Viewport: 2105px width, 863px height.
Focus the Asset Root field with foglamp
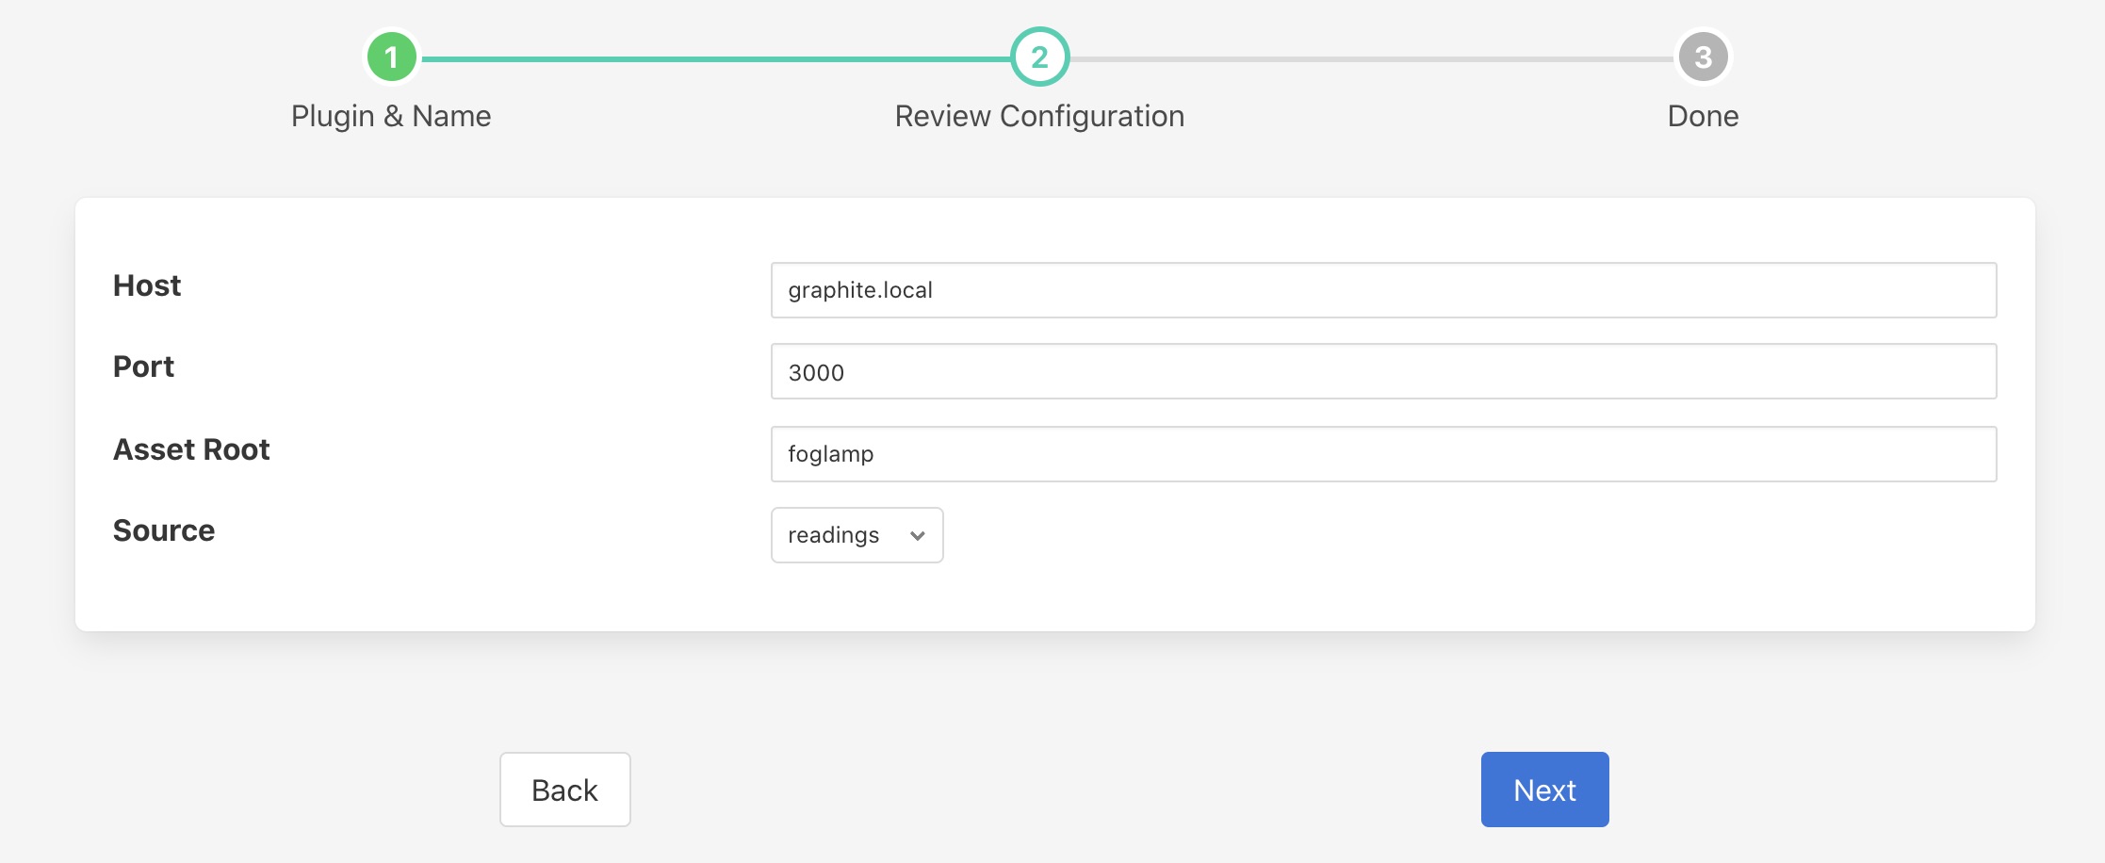[x=1383, y=454]
